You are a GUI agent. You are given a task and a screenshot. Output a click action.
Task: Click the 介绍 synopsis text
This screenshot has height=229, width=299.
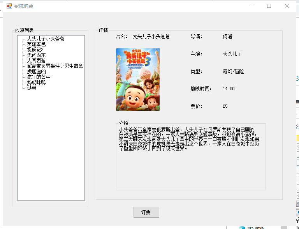pos(189,139)
